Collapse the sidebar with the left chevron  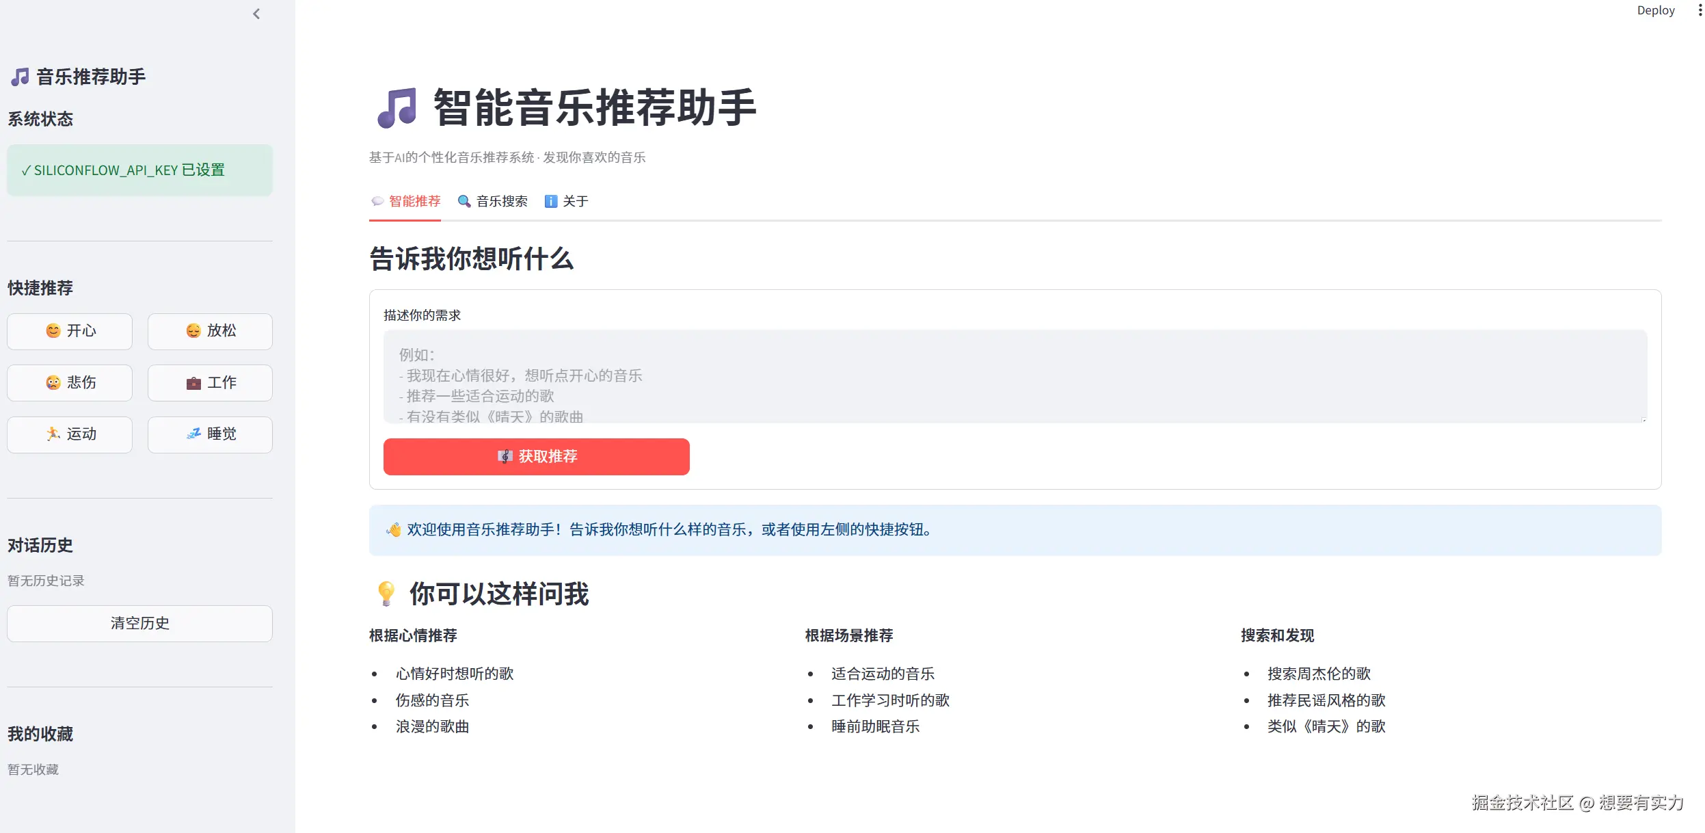[256, 14]
